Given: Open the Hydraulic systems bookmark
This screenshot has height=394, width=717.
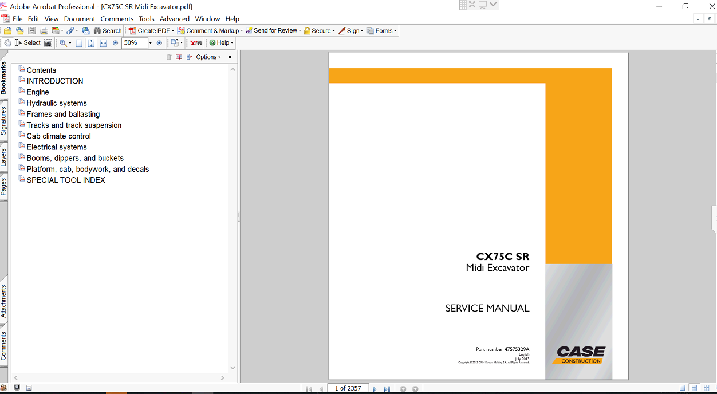Looking at the screenshot, I should point(57,103).
